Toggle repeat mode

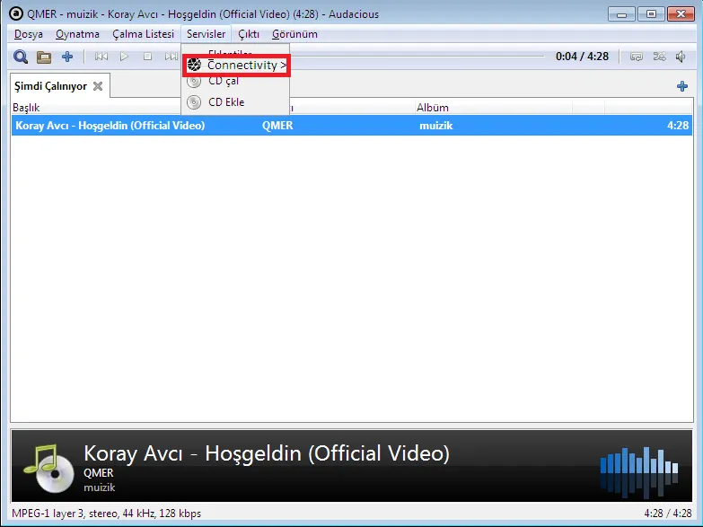tap(637, 57)
